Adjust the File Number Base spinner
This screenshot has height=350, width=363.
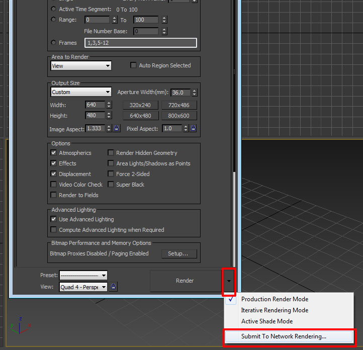(164, 31)
